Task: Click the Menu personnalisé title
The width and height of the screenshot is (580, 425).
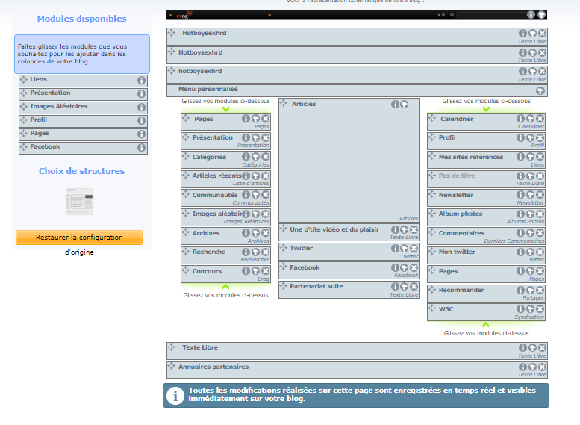Action: pos(208,89)
